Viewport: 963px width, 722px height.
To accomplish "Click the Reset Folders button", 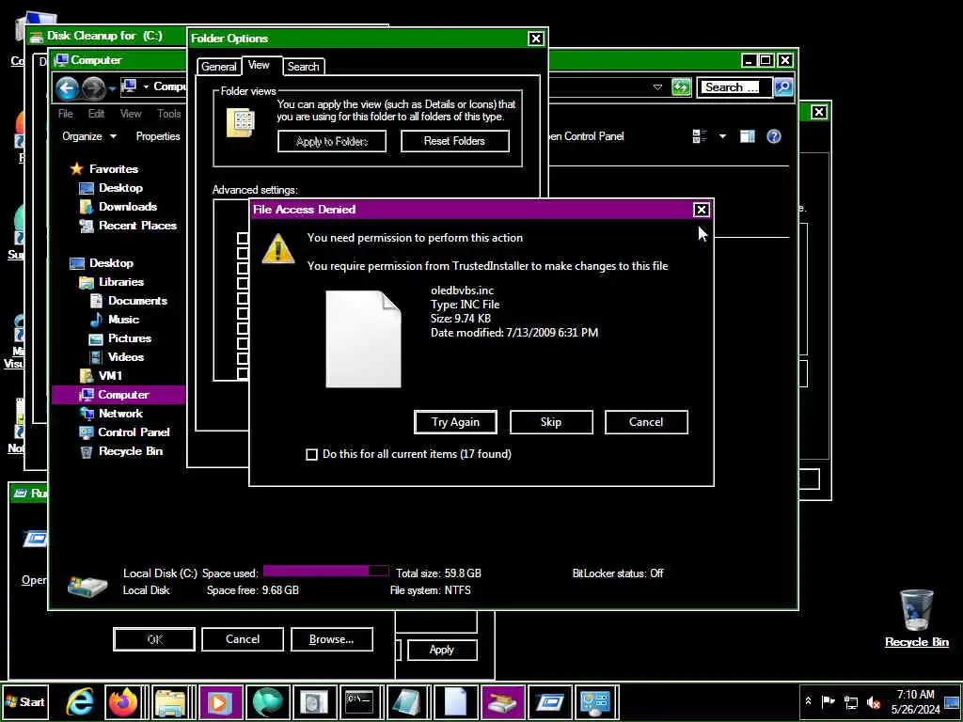I will [x=454, y=141].
